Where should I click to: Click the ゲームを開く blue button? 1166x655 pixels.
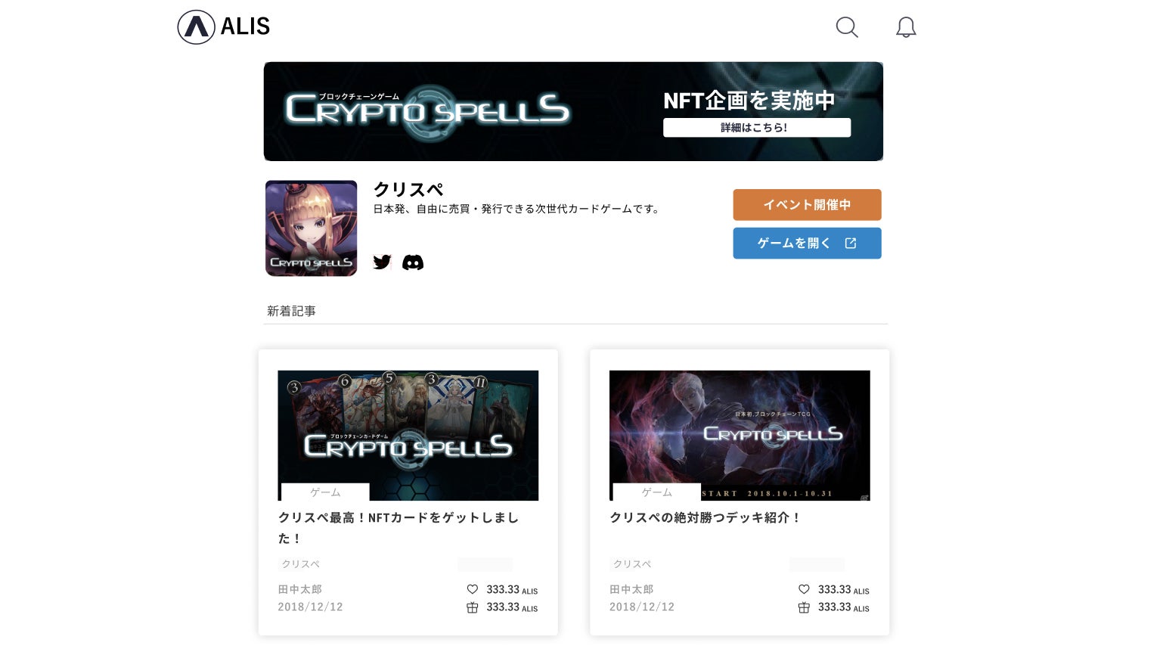coord(807,243)
